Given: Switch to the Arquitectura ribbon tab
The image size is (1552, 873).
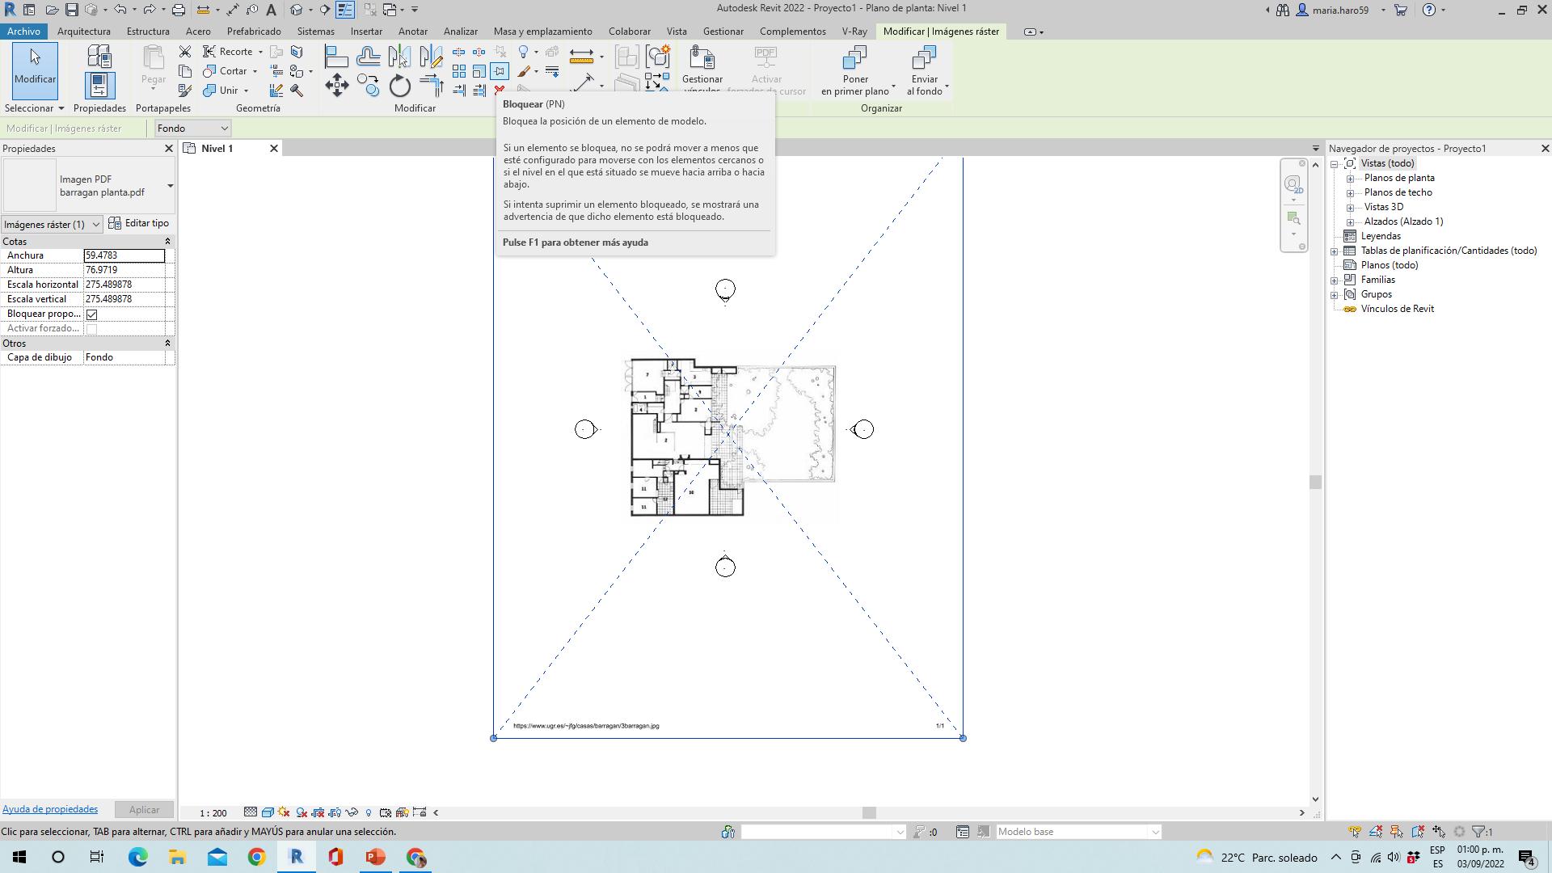Looking at the screenshot, I should [x=84, y=32].
